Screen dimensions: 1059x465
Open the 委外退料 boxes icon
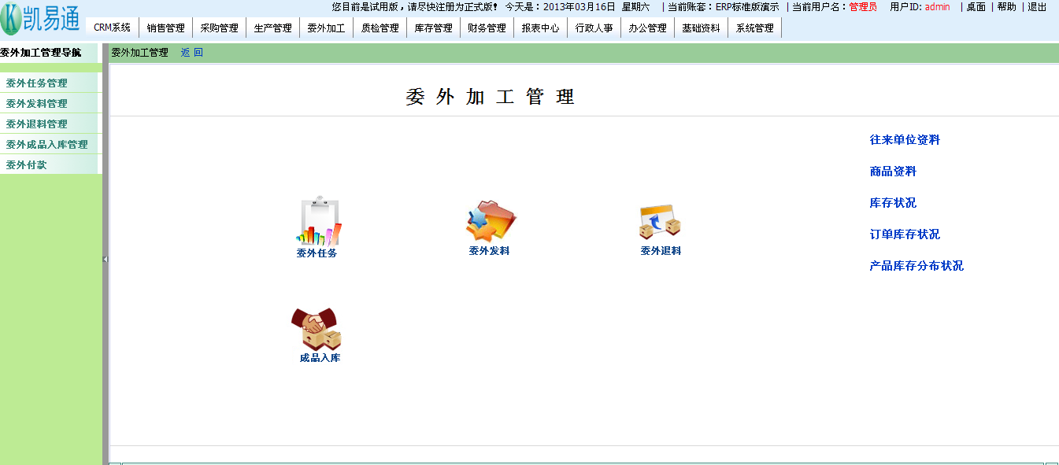(x=660, y=222)
